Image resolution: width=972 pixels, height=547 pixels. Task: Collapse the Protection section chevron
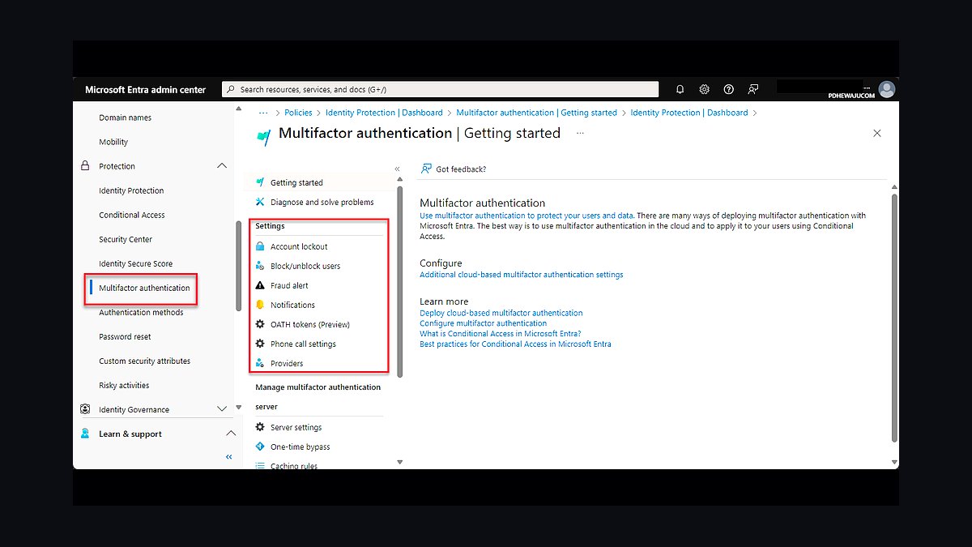coord(222,166)
